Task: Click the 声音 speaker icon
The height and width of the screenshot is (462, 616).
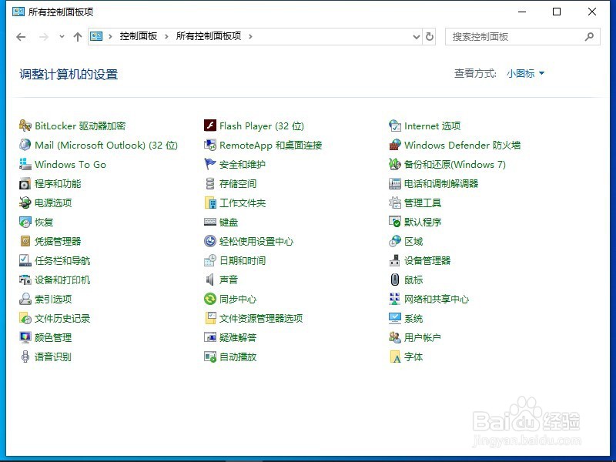Action: click(x=210, y=280)
